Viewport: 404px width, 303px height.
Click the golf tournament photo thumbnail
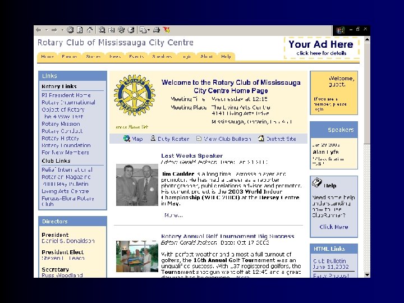pos(137,256)
